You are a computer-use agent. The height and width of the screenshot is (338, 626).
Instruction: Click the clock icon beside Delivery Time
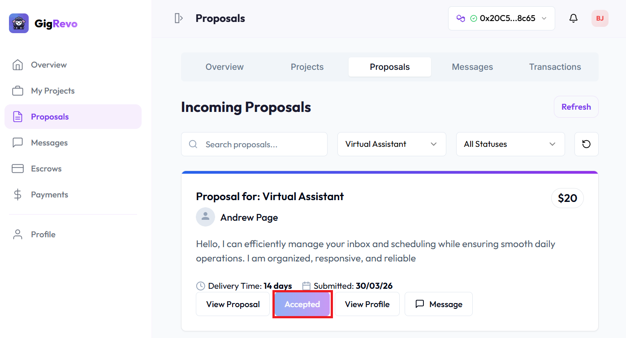(x=200, y=285)
